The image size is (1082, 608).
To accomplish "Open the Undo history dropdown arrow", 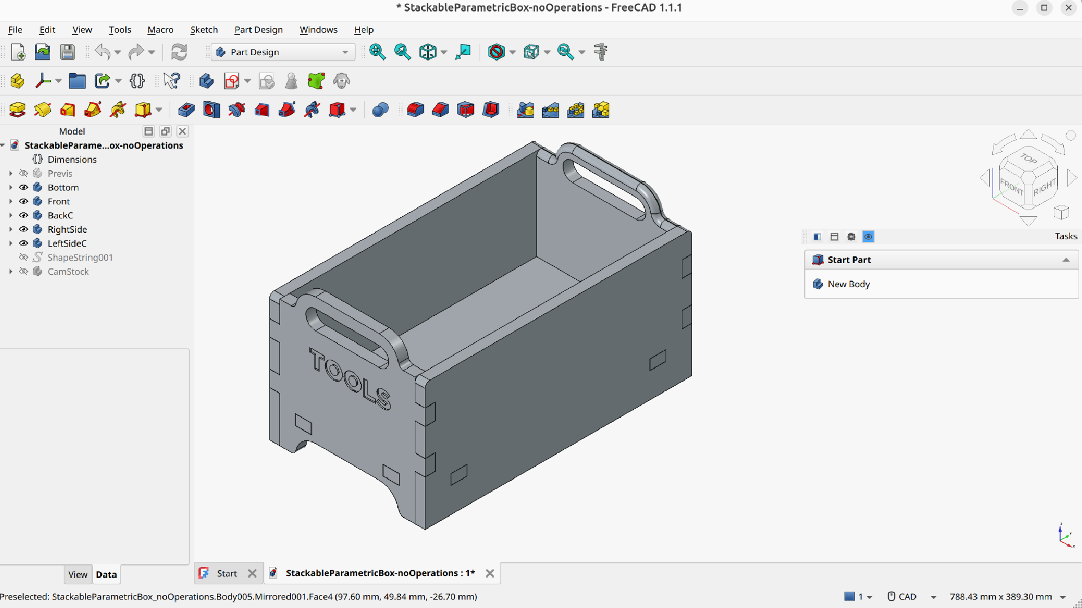I will 118,52.
